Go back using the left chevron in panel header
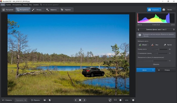 coord(139,30)
